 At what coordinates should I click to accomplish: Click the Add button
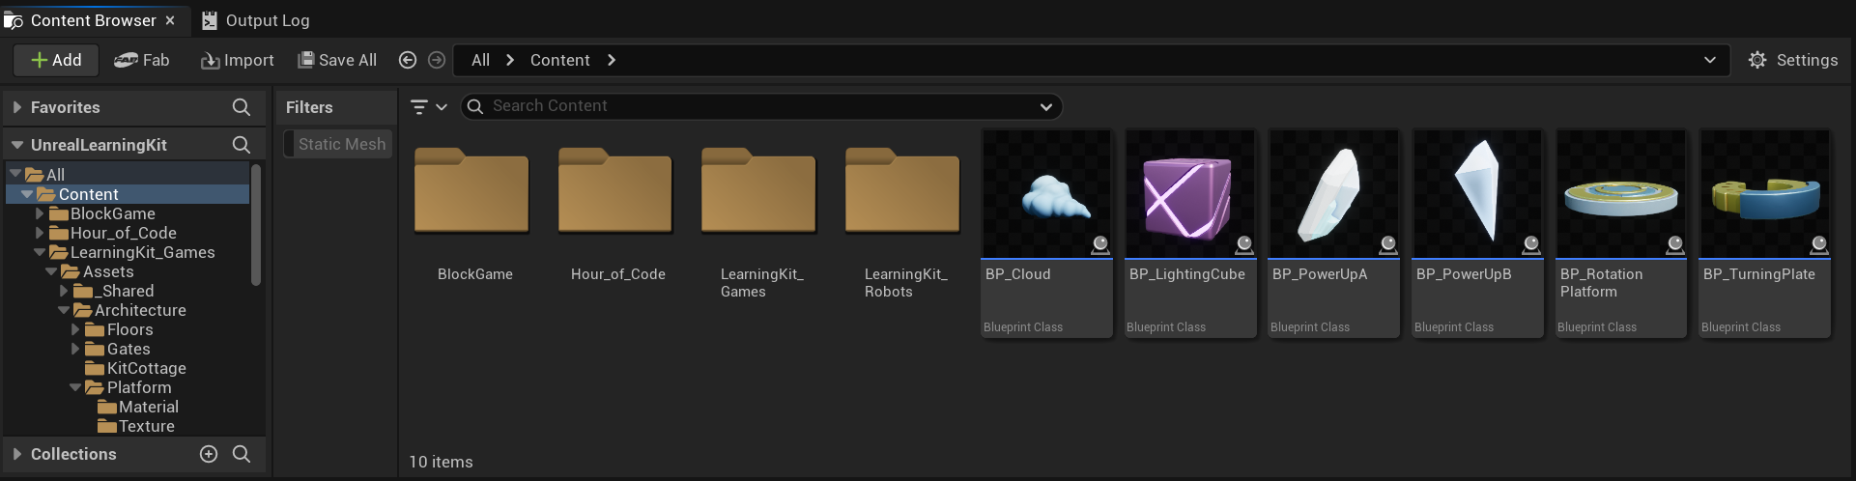(56, 60)
